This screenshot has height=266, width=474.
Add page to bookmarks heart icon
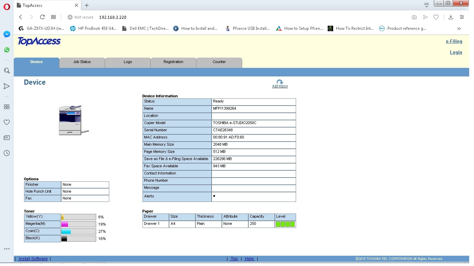(x=436, y=17)
